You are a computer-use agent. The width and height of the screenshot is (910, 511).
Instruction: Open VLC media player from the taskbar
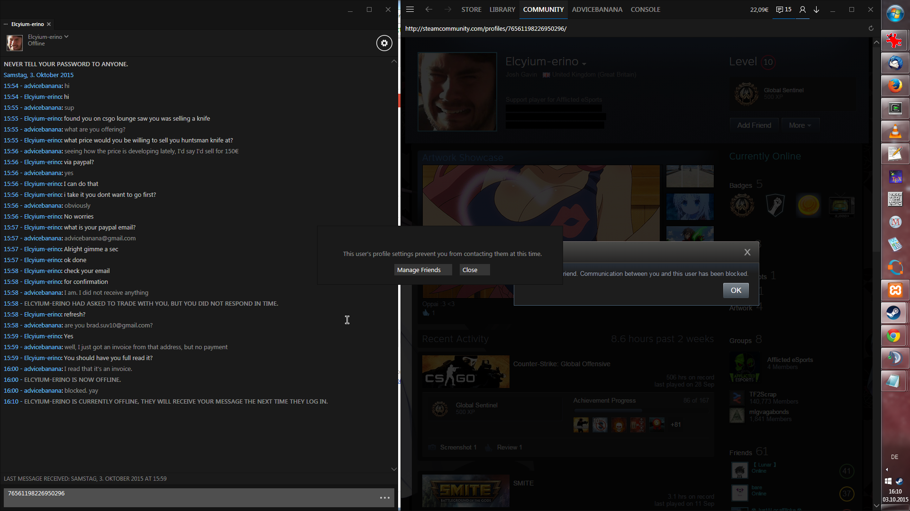895,131
